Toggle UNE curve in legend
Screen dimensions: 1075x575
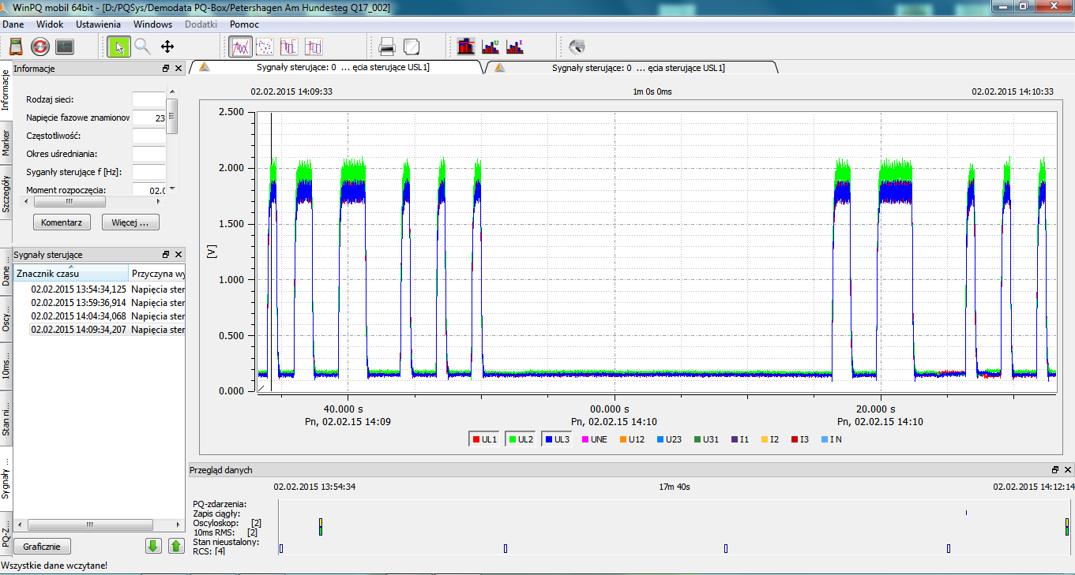(594, 439)
